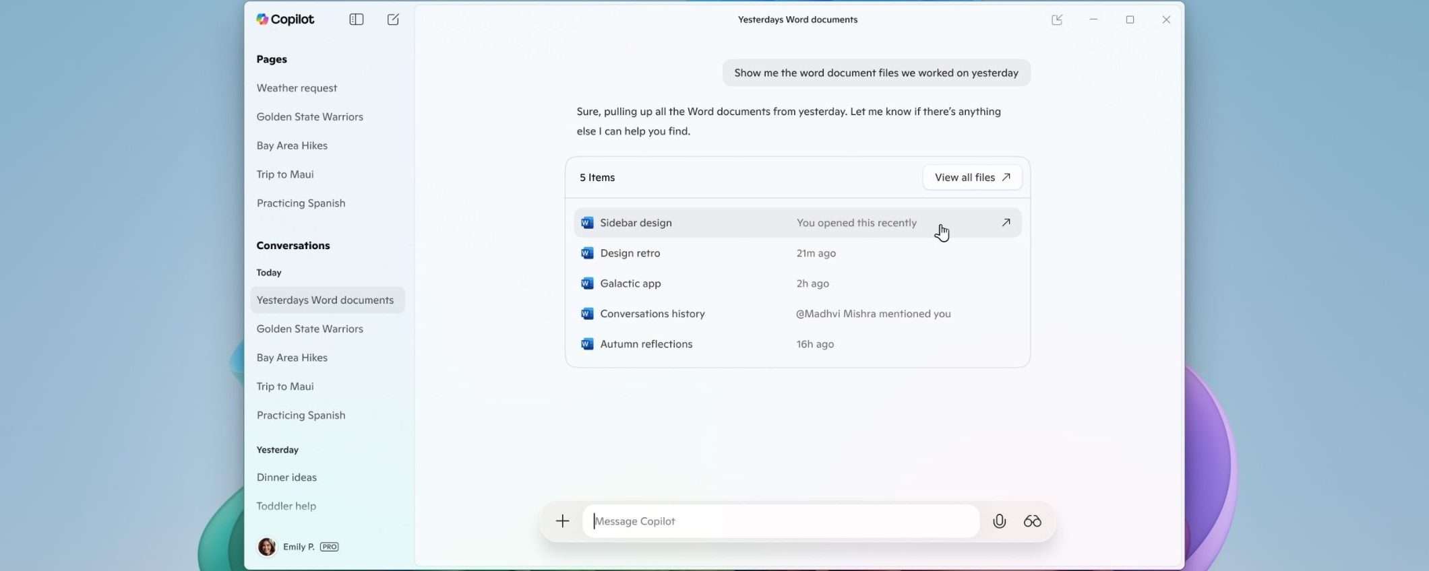Screen dimensions: 1429x571
Task: Click the Word icon for Sidebar design
Action: point(587,223)
